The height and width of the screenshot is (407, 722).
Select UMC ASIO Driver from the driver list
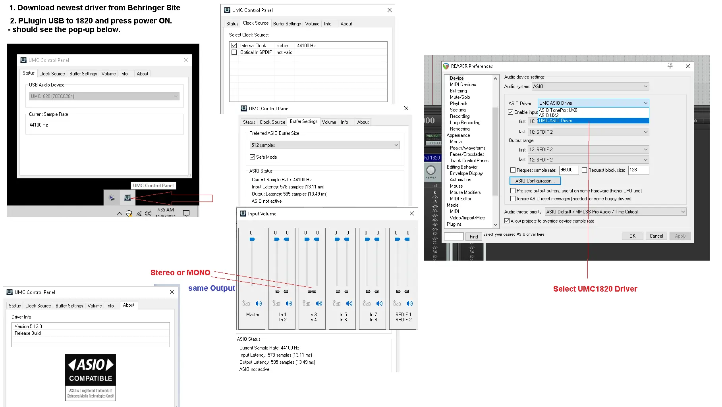(593, 121)
